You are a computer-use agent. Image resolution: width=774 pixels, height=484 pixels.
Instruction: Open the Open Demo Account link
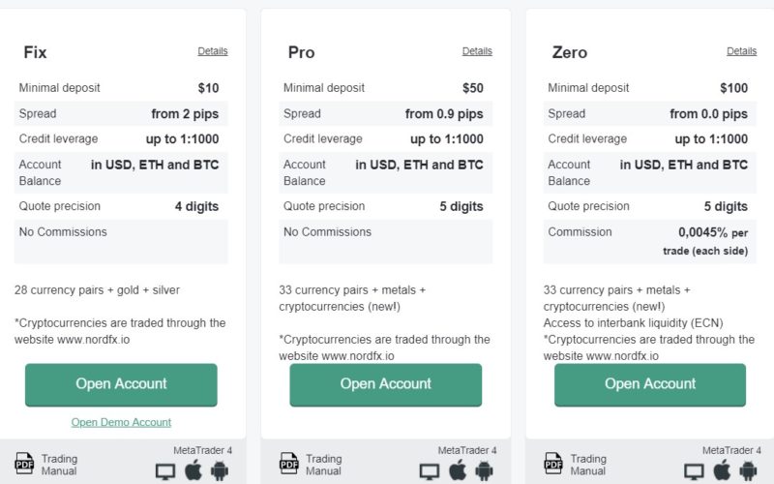click(x=121, y=422)
